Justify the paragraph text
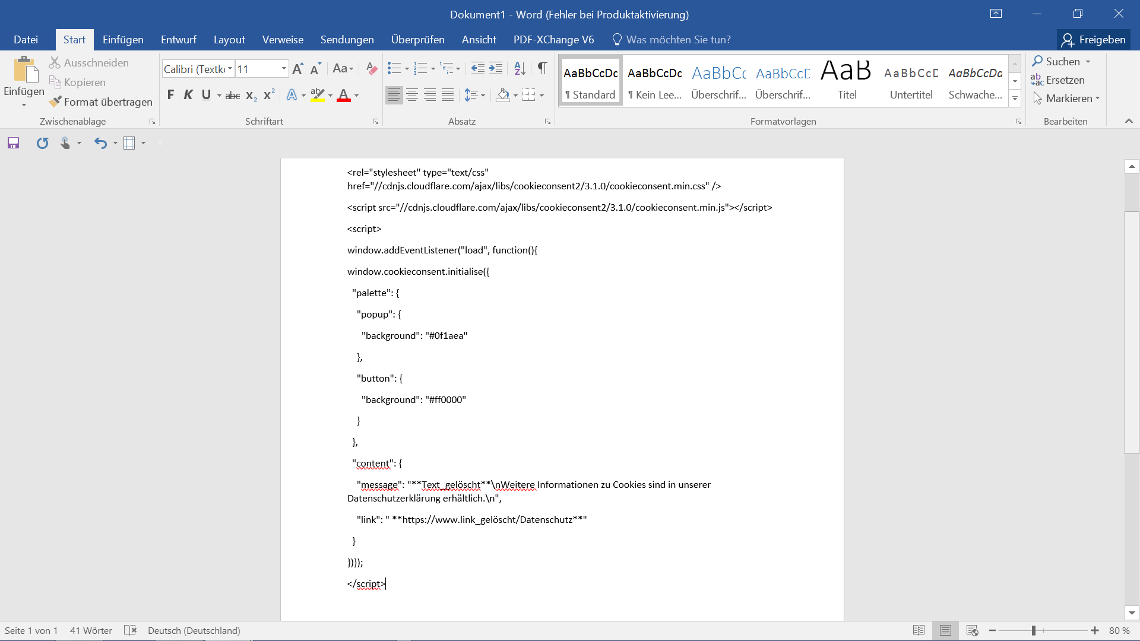The width and height of the screenshot is (1140, 641). [448, 95]
